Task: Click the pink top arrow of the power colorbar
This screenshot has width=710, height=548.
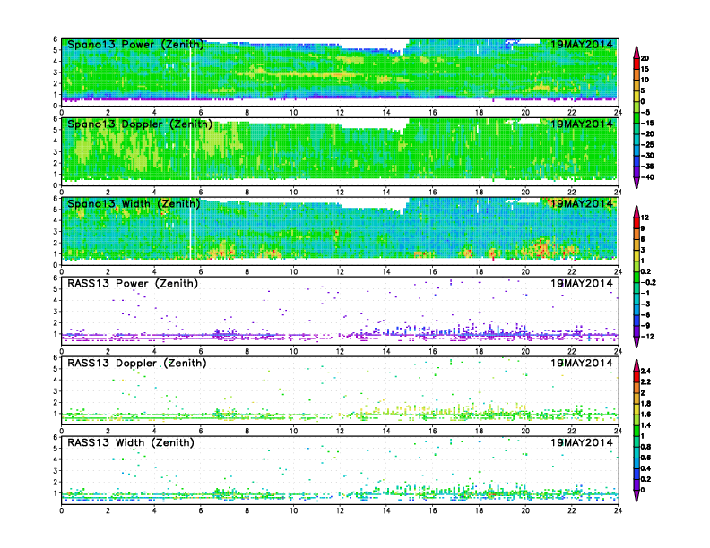Action: pyautogui.click(x=636, y=52)
